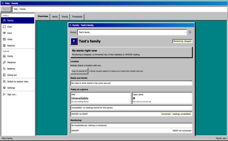Click 'No meal or drink check-in has come due yet.'

(91, 83)
